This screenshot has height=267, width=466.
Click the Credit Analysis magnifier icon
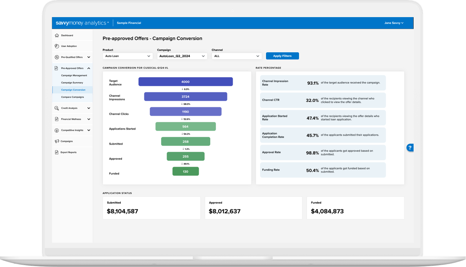tap(57, 108)
